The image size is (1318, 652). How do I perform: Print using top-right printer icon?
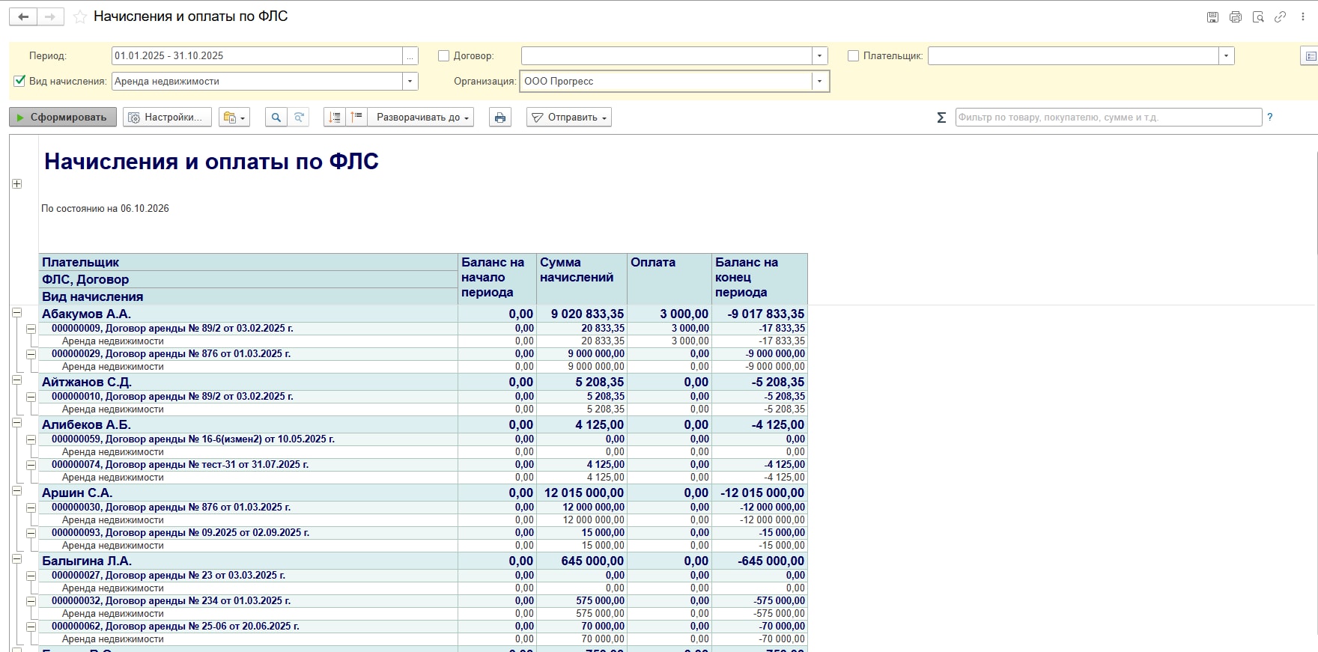click(1235, 16)
